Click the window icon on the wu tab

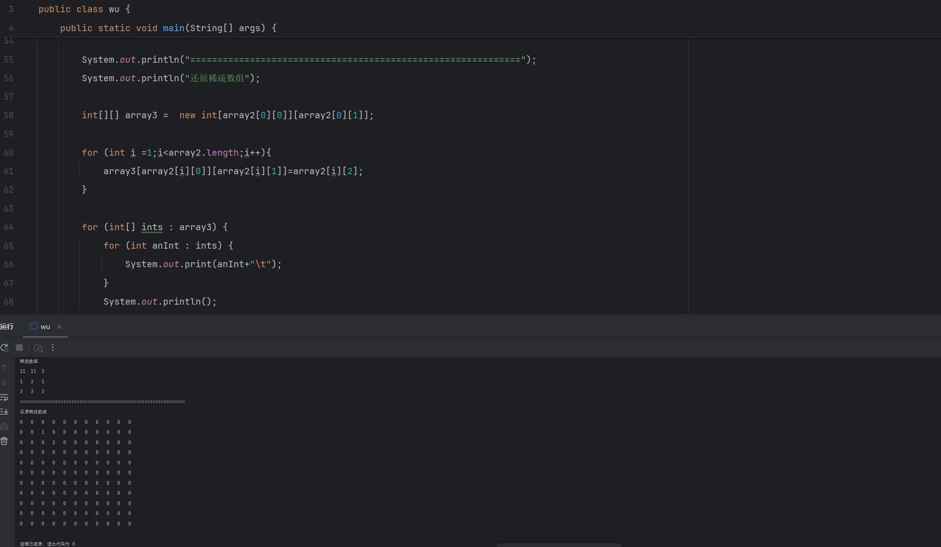[34, 326]
